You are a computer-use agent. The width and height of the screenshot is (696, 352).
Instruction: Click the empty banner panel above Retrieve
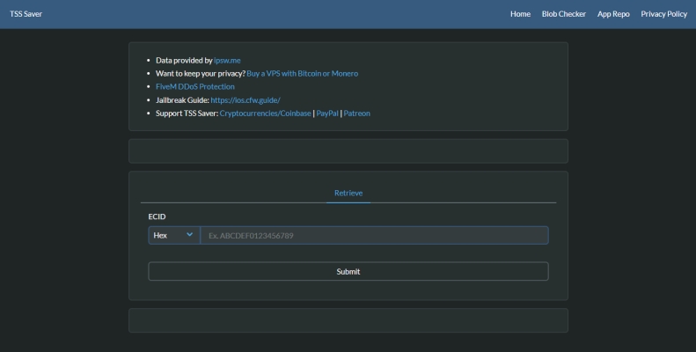[348, 150]
